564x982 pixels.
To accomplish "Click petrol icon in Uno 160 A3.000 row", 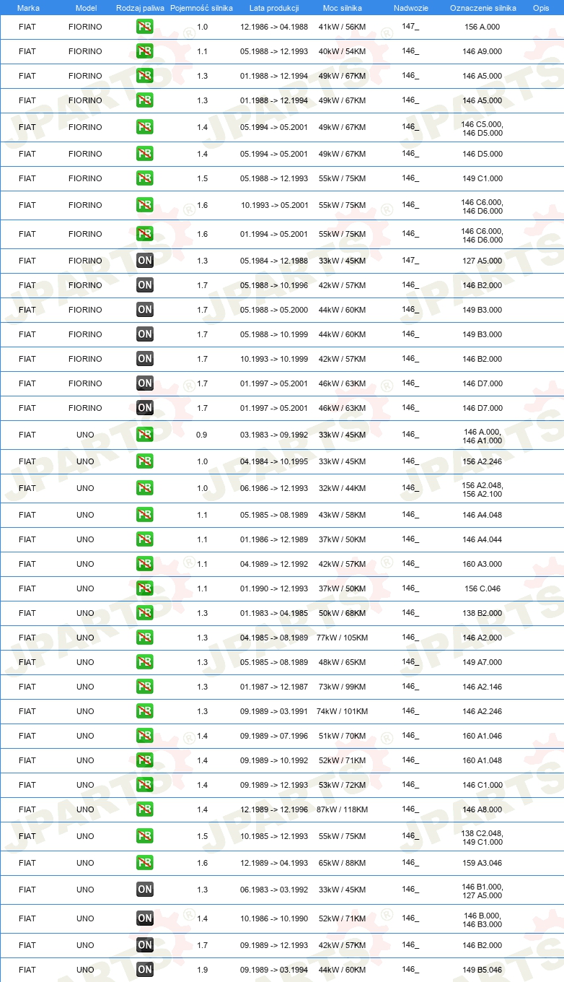I will 145,564.
